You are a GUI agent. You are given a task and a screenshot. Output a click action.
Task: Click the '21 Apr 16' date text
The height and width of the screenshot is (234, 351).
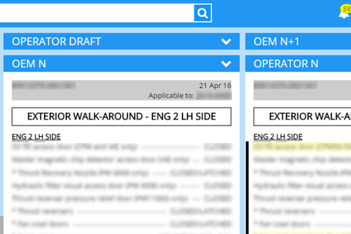pos(215,86)
